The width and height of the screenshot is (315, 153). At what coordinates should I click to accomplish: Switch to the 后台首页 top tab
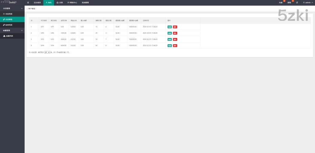pyautogui.click(x=37, y=2)
